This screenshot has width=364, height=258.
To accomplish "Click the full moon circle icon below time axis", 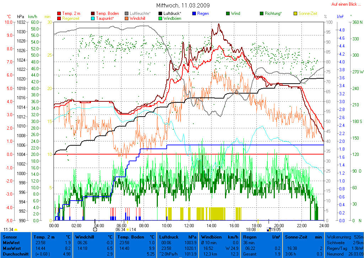I will (x=95, y=230).
